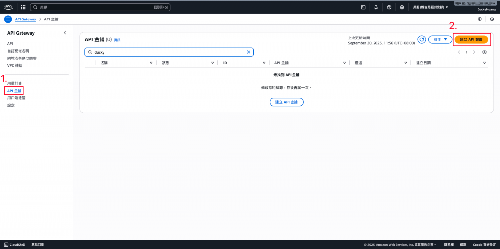This screenshot has width=500, height=249.
Task: Toggle the hamburger navigation menu
Action: [x=8, y=19]
